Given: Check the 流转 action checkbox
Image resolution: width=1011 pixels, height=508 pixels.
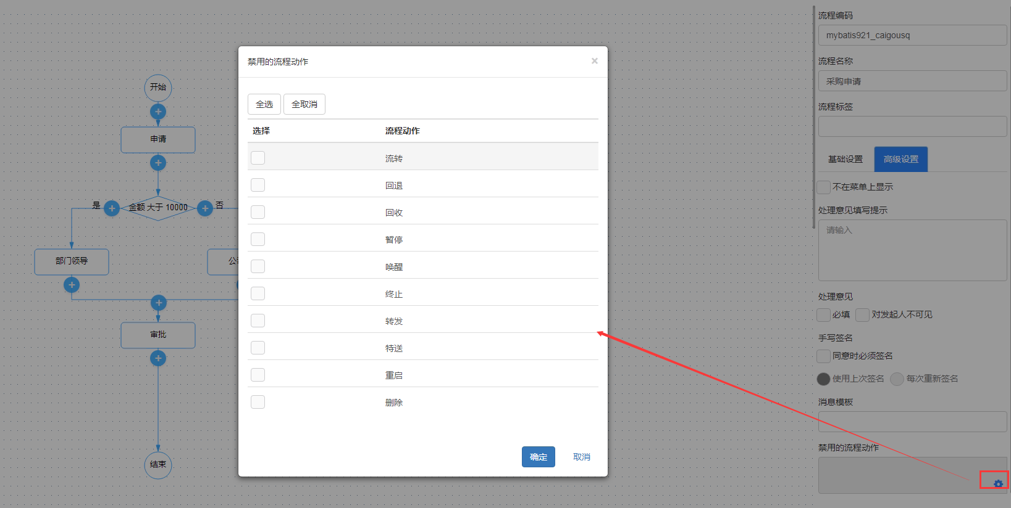Looking at the screenshot, I should [x=258, y=158].
